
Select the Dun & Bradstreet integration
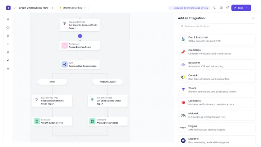tap(217, 39)
